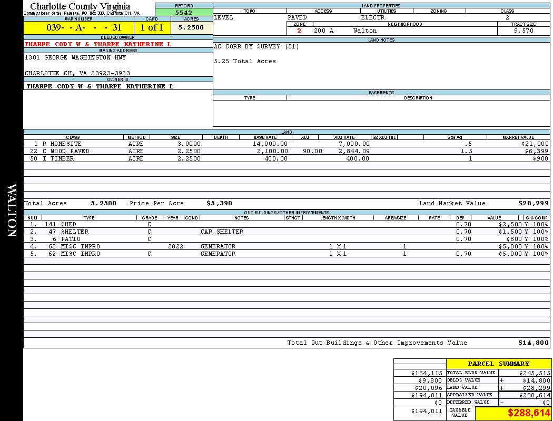This screenshot has height=421, width=553.
Task: Click the yellow PARCEL SUMMARY header
Action: click(x=498, y=364)
